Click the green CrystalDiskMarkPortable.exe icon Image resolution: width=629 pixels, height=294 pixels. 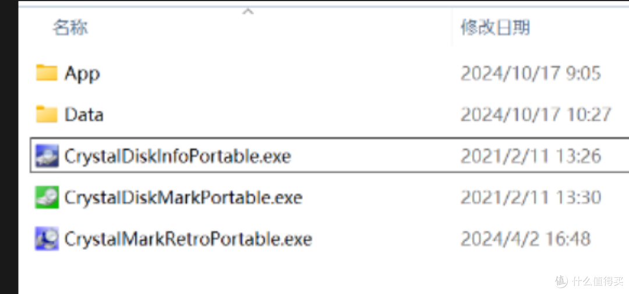point(47,197)
